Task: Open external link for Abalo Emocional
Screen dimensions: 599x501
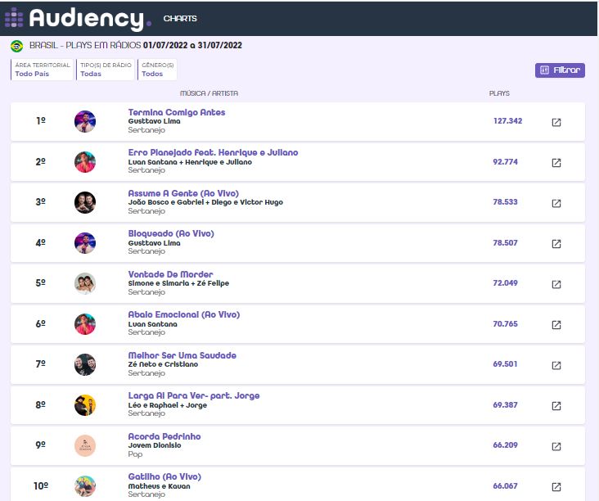Action: [x=556, y=325]
